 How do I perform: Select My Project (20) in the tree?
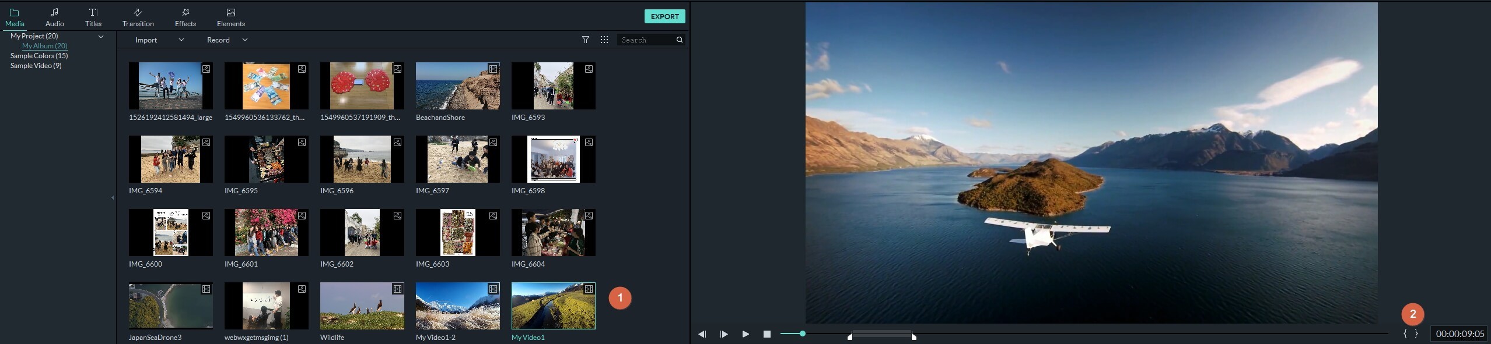click(34, 36)
